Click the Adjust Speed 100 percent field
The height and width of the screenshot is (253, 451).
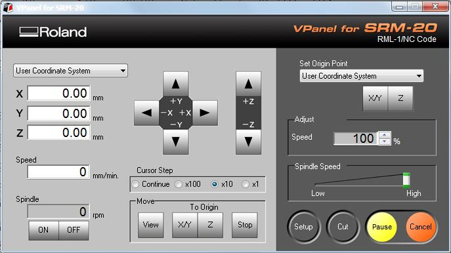[356, 138]
